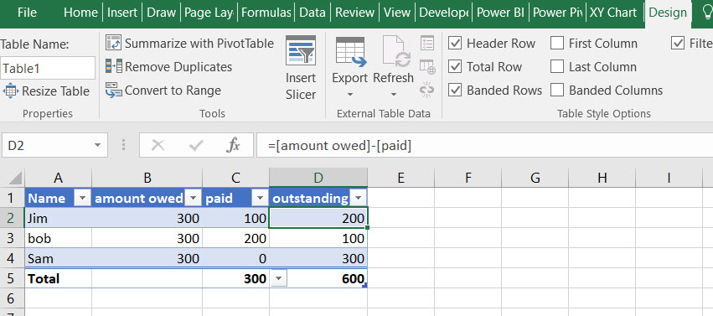Switch to the XY Chart tab
The width and height of the screenshot is (713, 316).
click(613, 13)
